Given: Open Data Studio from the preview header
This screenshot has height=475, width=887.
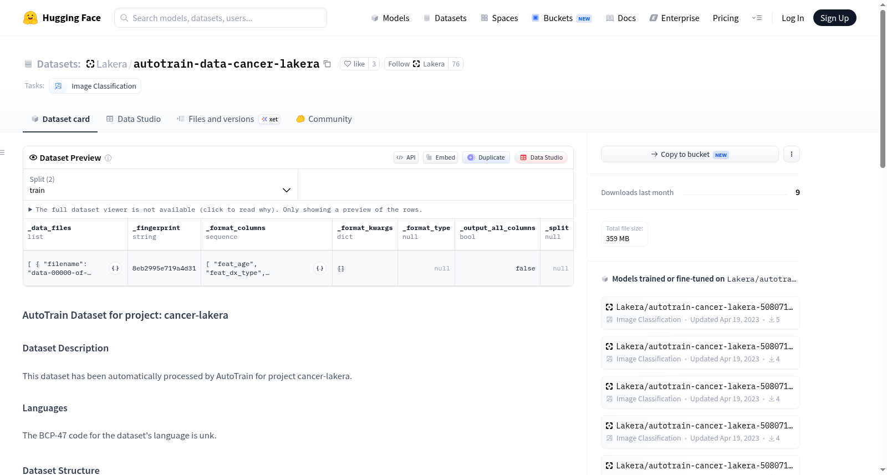Looking at the screenshot, I should 541,157.
